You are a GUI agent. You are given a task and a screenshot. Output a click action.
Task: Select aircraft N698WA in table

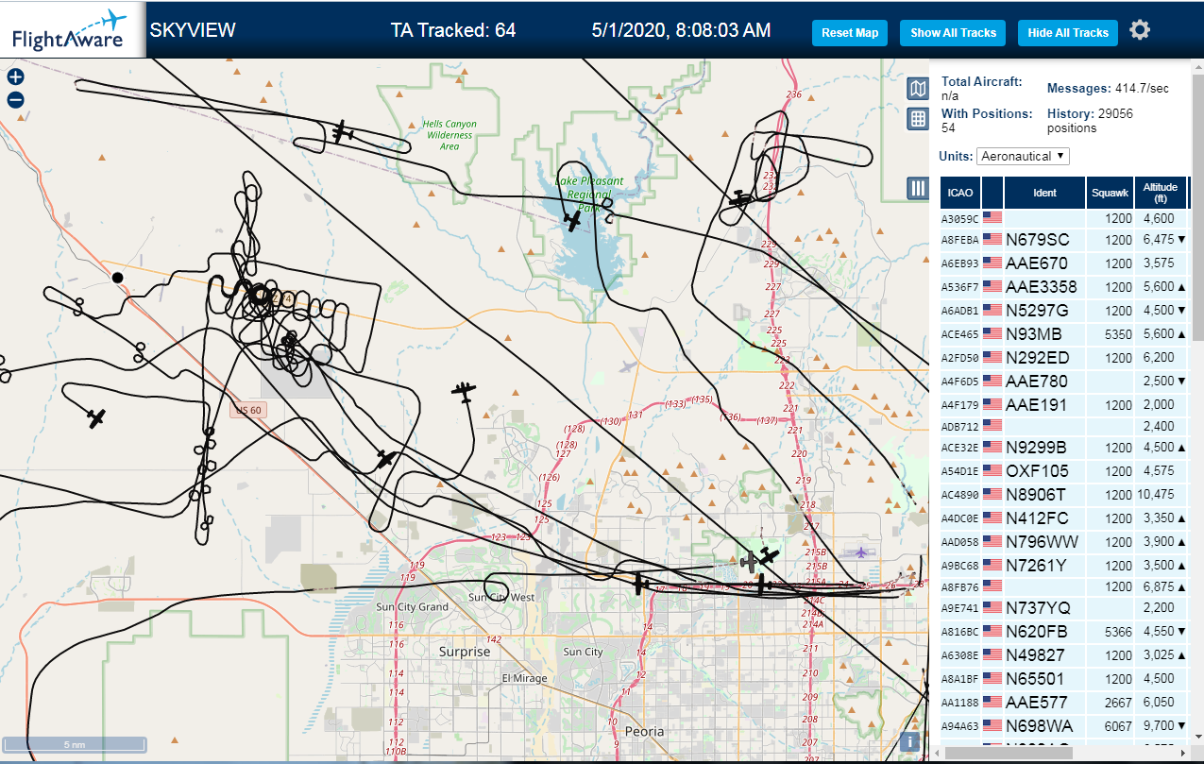tap(1063, 726)
